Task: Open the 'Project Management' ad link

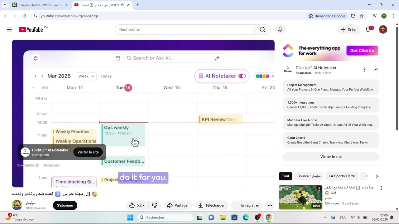Action: pyautogui.click(x=331, y=87)
